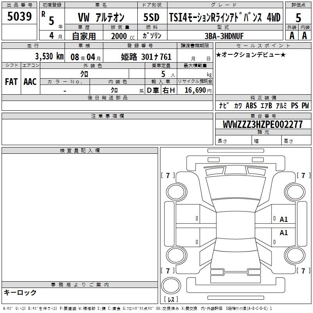Image resolution: width=313 pixels, height=313 pixels.
Task: Click the lower A1 scratch mark on diagram
Action: tap(284, 233)
